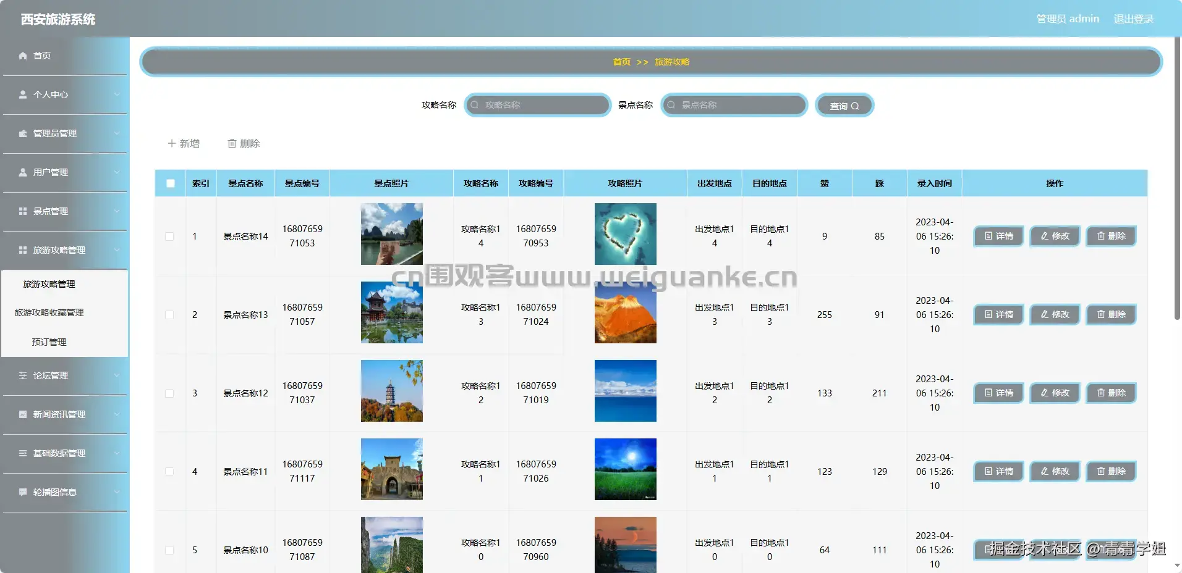Screen dimensions: 1182x573
Task: Toggle the select-all checkbox in table header
Action: [x=171, y=183]
